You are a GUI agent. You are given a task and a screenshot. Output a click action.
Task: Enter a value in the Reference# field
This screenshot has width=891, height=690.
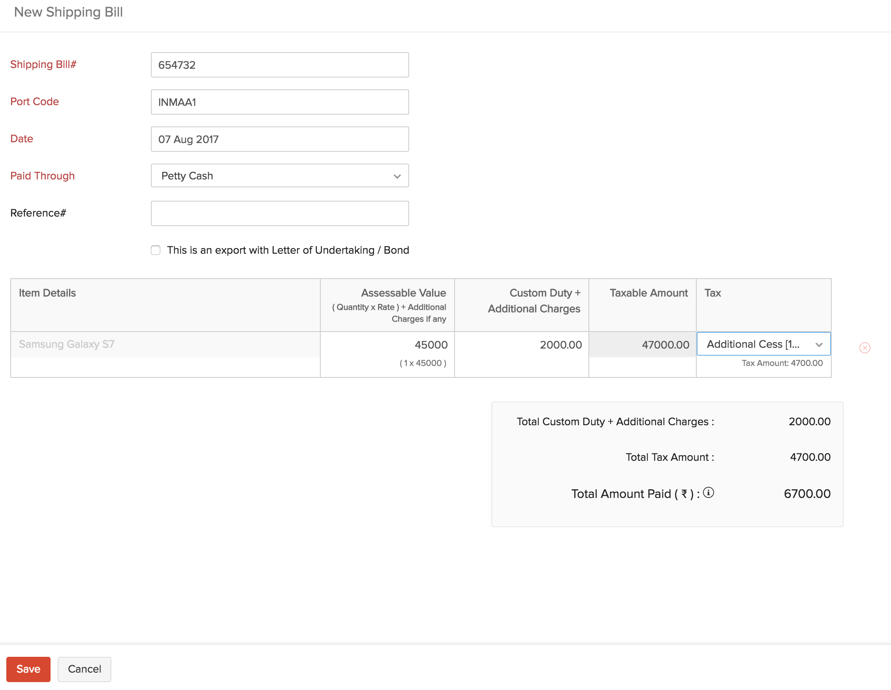(x=280, y=213)
